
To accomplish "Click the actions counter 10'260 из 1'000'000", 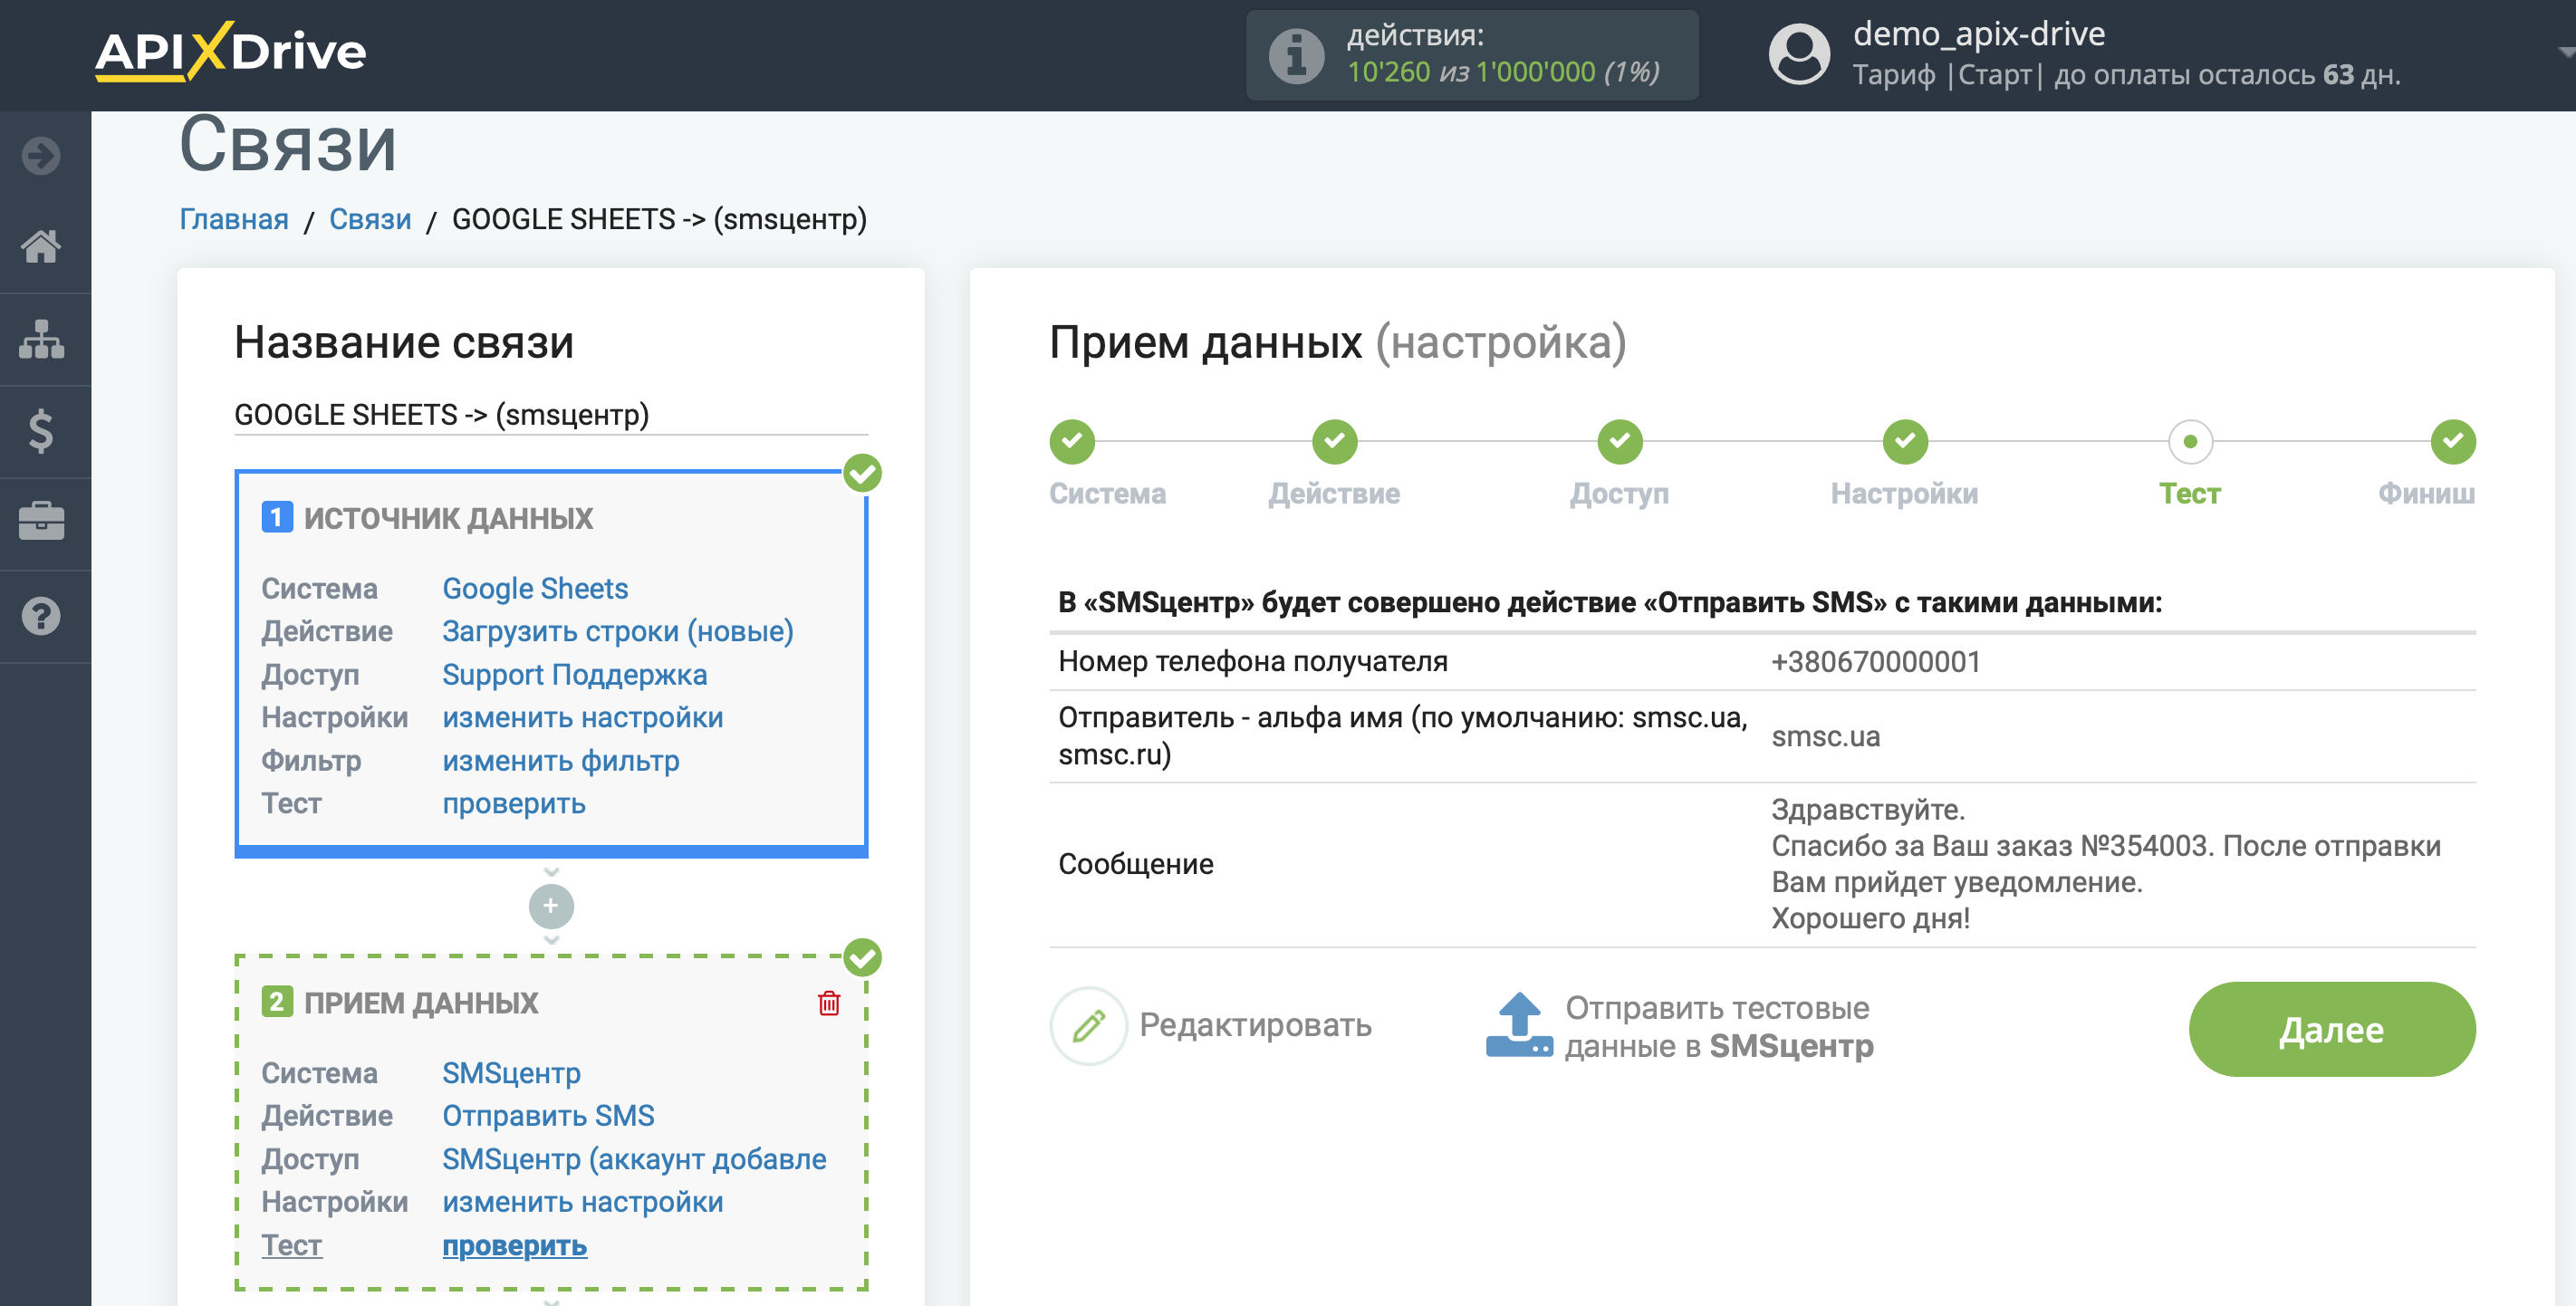I will point(1503,72).
